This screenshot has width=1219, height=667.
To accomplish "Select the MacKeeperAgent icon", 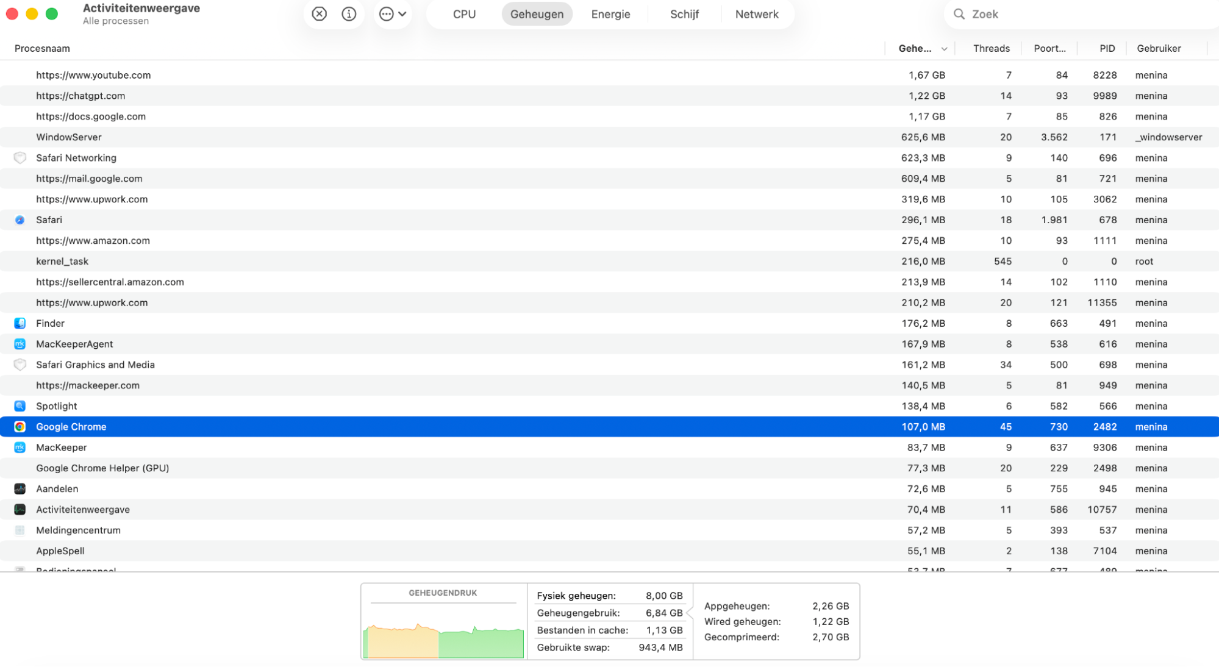I will 20,344.
